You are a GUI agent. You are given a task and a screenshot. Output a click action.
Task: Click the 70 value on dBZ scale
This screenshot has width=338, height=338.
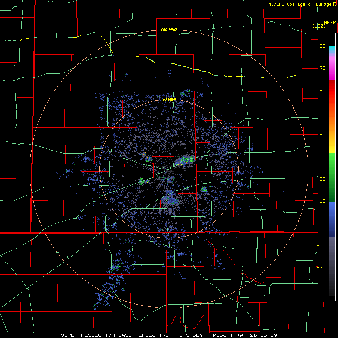click(323, 68)
